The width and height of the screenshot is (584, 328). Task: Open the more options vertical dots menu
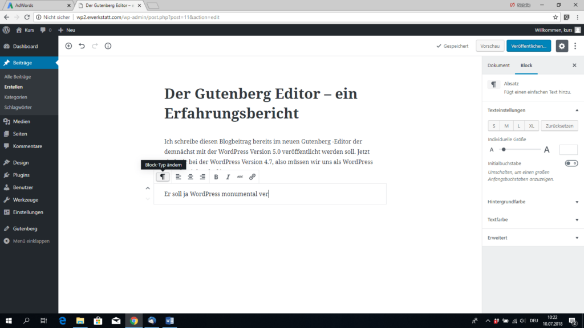click(x=575, y=46)
